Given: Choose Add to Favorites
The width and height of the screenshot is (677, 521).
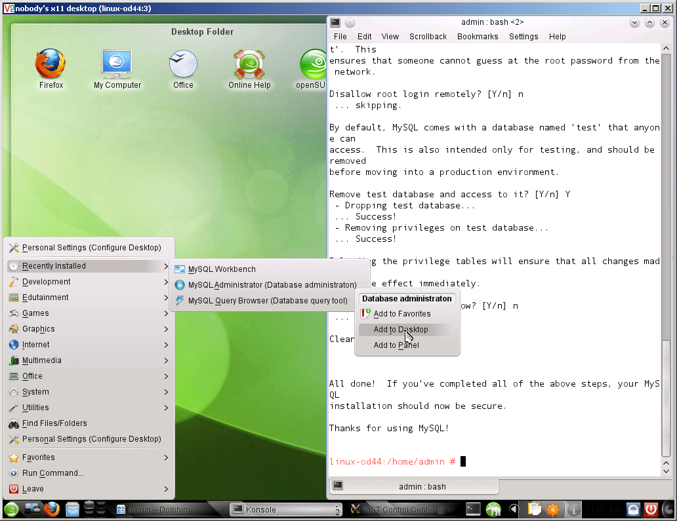Looking at the screenshot, I should (x=407, y=313).
